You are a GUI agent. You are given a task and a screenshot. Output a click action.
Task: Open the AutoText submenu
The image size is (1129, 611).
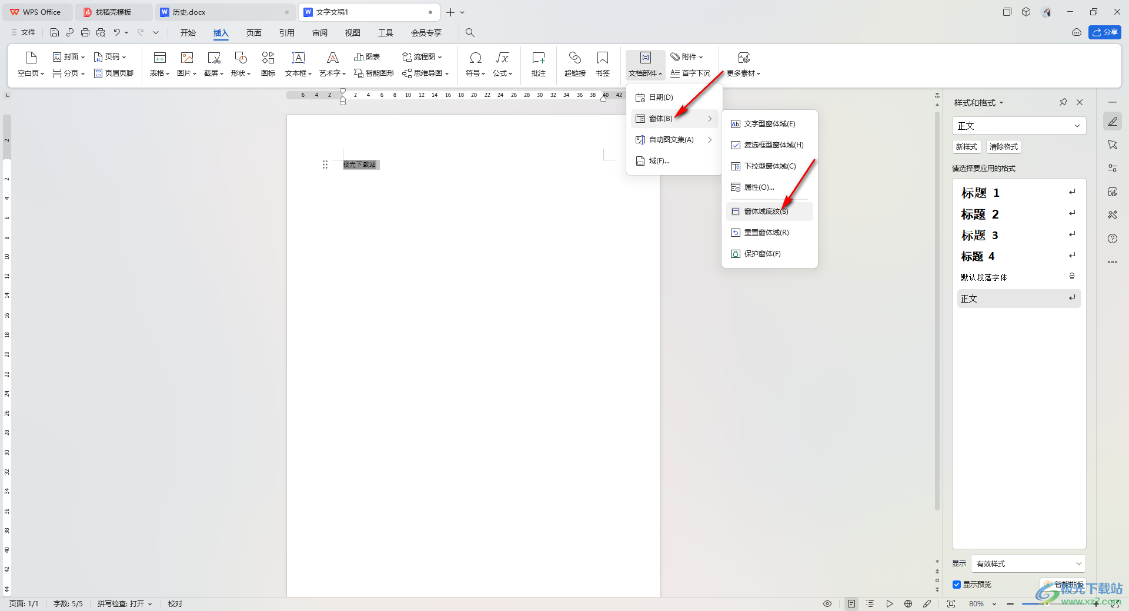674,140
